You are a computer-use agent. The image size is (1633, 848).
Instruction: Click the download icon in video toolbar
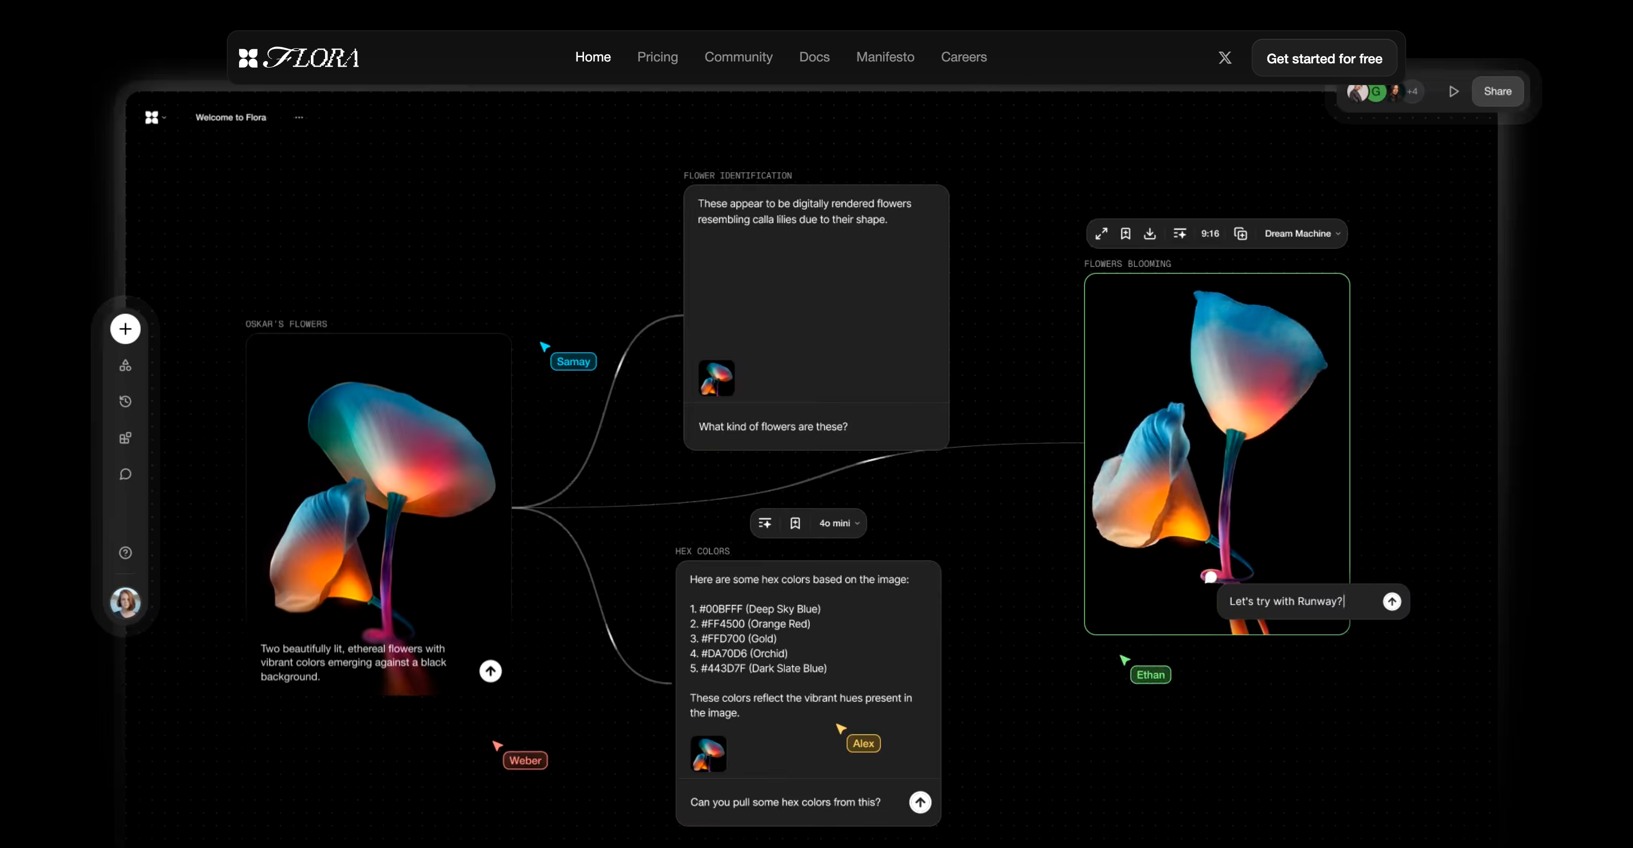[x=1149, y=234]
